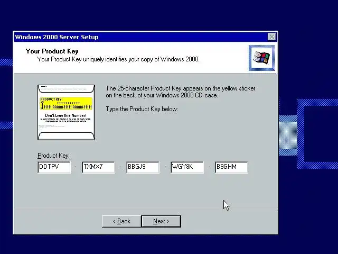Click the text about the 25-character Product Key
338x254 pixels.
point(181,92)
